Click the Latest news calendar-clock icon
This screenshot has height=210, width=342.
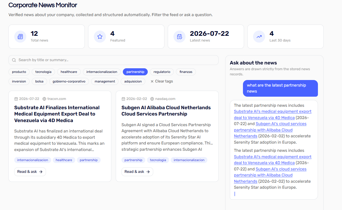pos(179,37)
